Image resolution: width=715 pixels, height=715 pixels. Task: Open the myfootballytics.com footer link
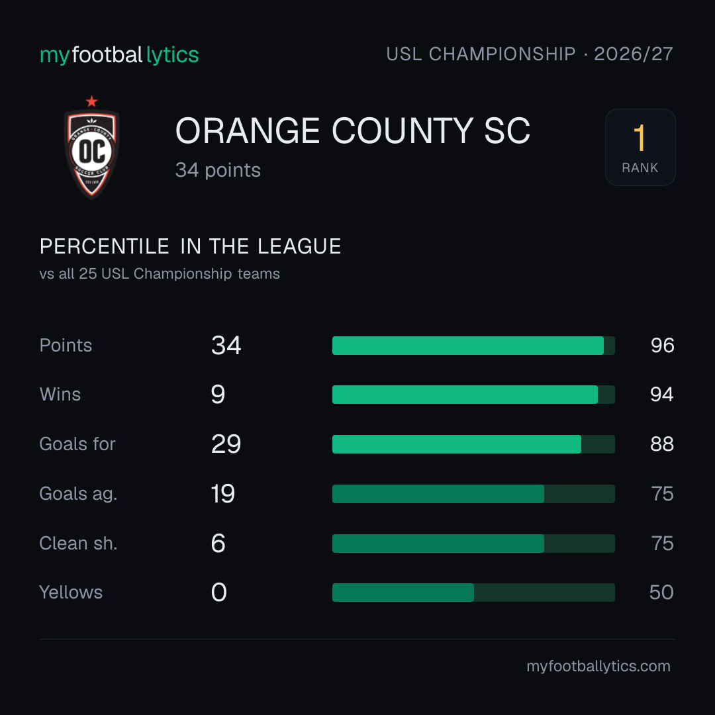tap(598, 666)
